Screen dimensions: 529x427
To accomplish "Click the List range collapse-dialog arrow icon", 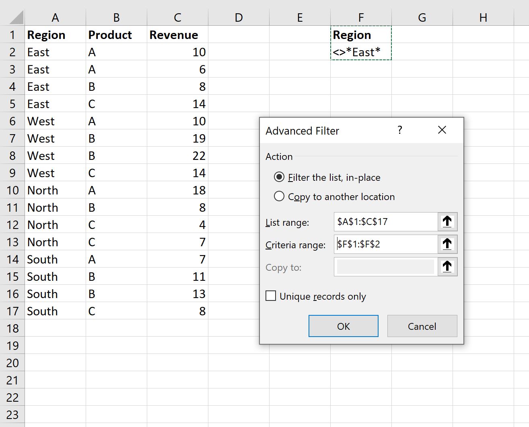I will tap(447, 221).
